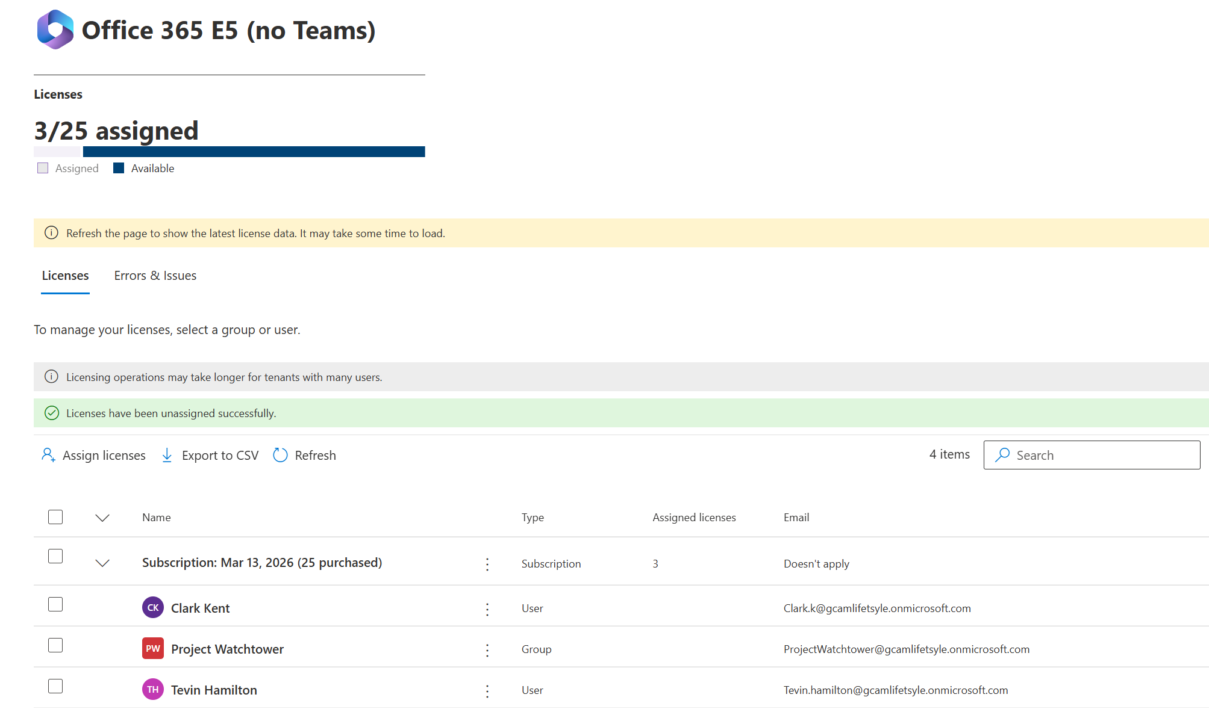Image resolution: width=1209 pixels, height=718 pixels.
Task: Tick the Tevin Hamilton checkbox
Action: pos(55,686)
